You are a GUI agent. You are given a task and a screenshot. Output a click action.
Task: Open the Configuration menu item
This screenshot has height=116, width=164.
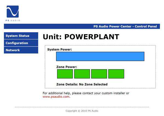[17, 43]
